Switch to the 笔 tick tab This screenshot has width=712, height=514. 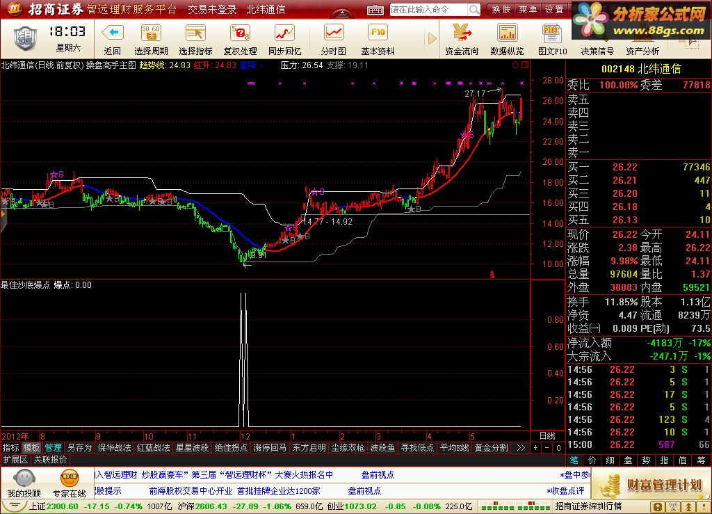(x=574, y=460)
